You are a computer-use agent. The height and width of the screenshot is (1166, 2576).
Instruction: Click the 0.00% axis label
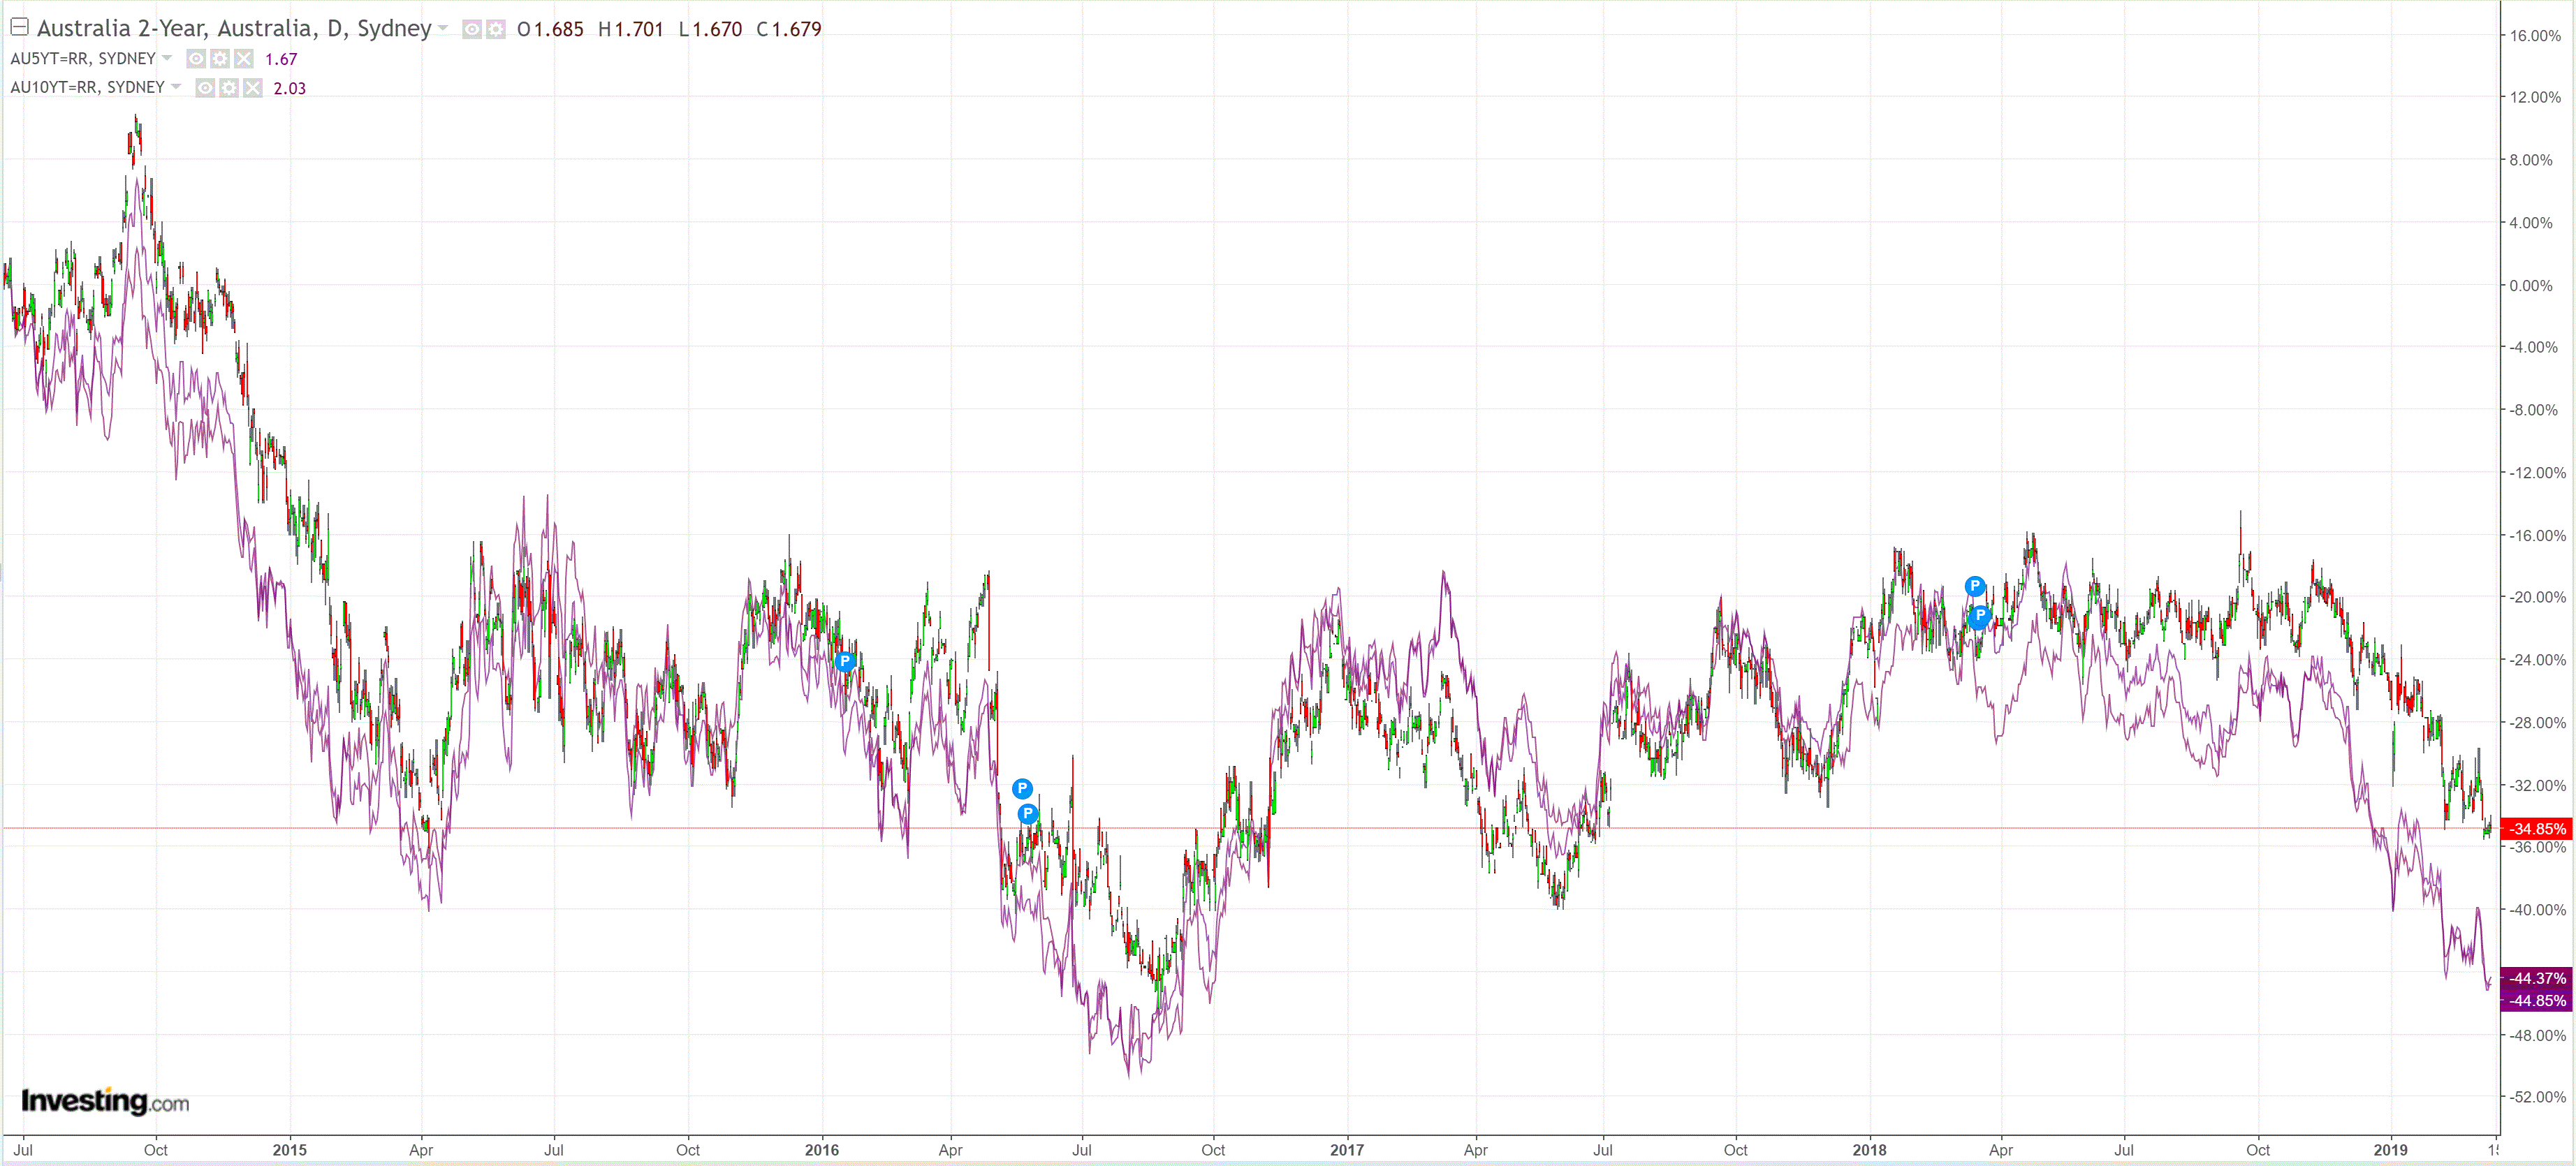click(x=2531, y=285)
